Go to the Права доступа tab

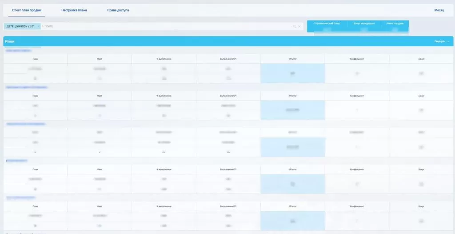[118, 10]
